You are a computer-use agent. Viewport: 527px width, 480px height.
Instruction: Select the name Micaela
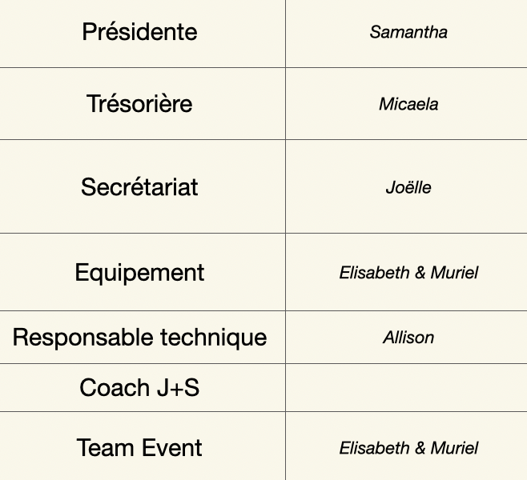tap(408, 105)
